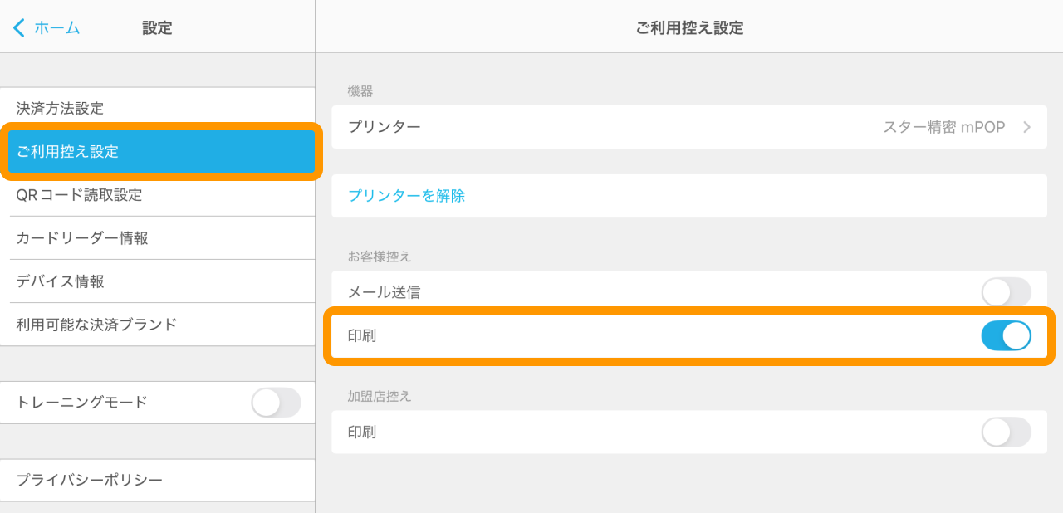
Task: Turn on メール送信 toggle
Action: click(1006, 292)
